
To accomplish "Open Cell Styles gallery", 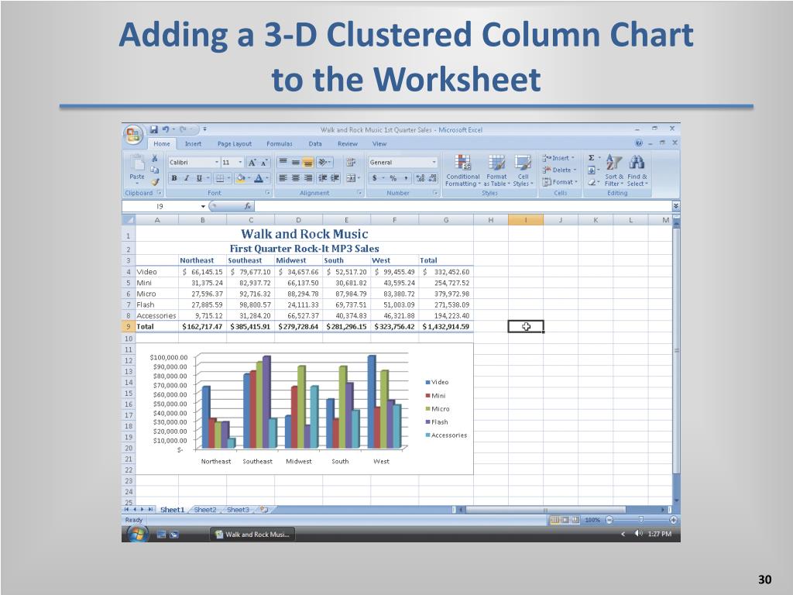I will point(523,170).
